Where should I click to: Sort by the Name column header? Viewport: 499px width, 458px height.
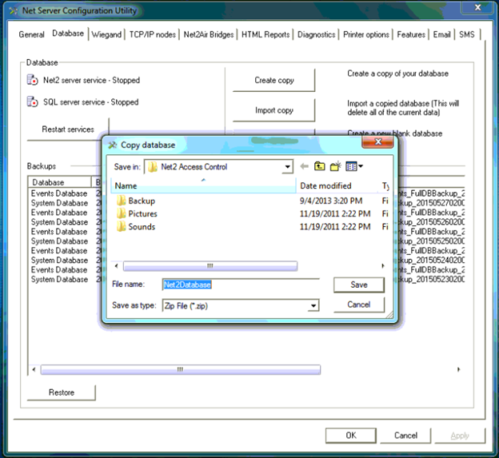point(203,185)
